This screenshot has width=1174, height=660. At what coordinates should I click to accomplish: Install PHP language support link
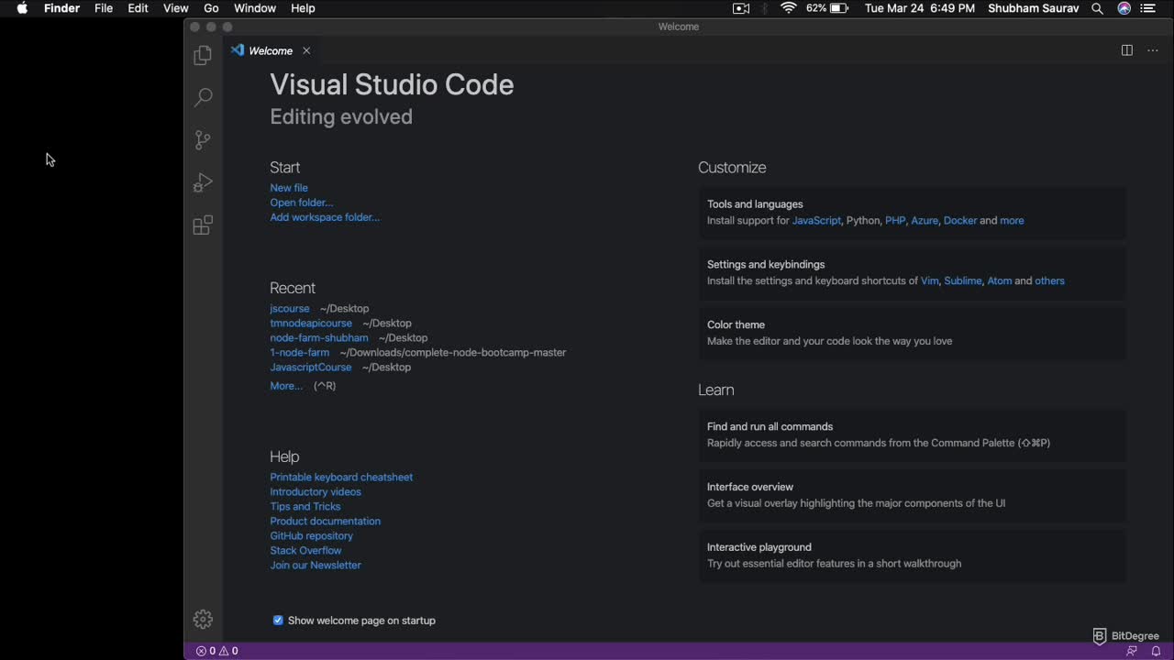tap(895, 221)
